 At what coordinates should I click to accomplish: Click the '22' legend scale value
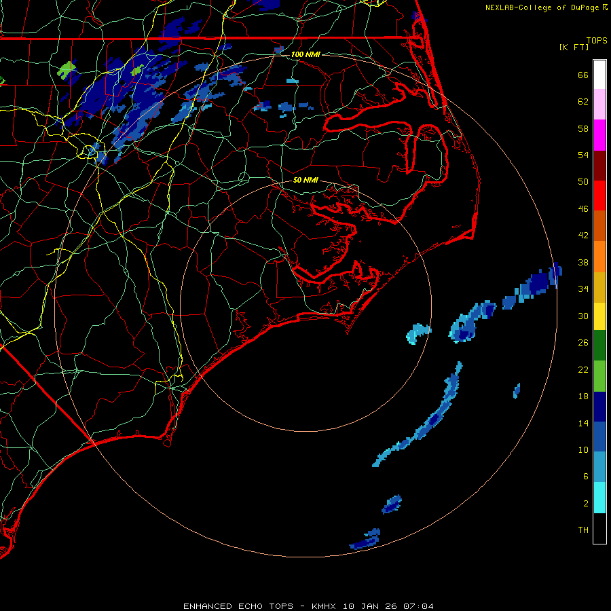tap(583, 369)
